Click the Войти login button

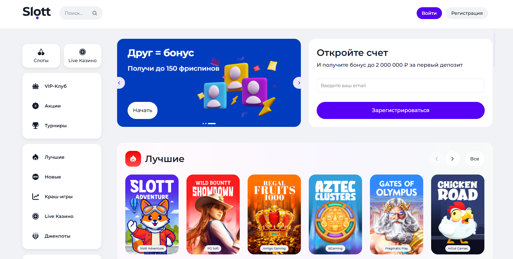point(429,13)
